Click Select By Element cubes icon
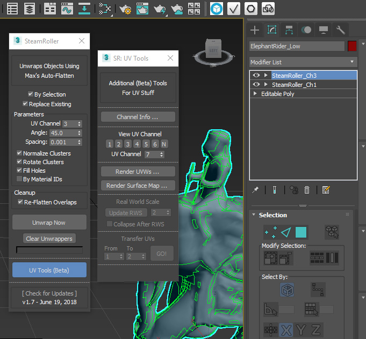This screenshot has height=339, width=366. point(332,232)
